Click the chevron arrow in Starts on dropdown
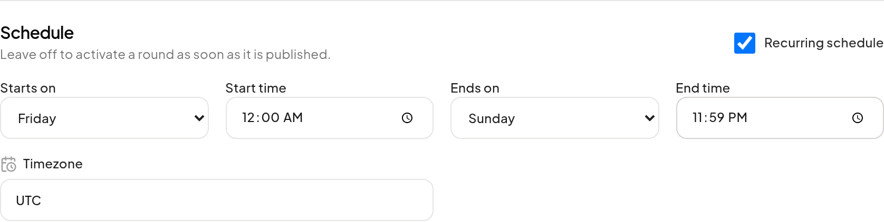The image size is (884, 222). pos(199,118)
